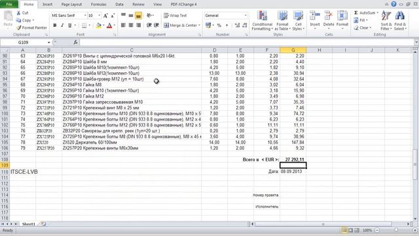Select Middle Align icon
Viewport: 419px width, 236px height.
pos(131,15)
